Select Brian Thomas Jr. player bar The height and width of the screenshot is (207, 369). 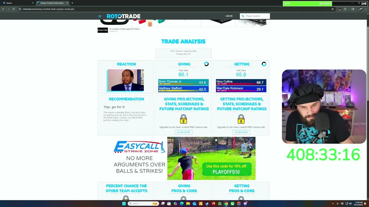click(183, 82)
